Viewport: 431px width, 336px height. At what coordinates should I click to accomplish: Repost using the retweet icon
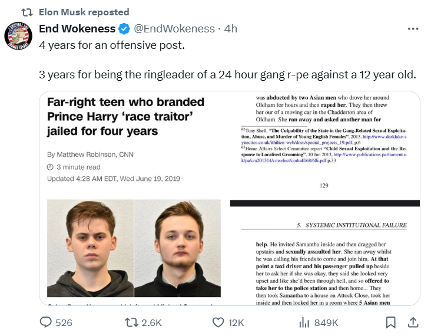pos(131,322)
